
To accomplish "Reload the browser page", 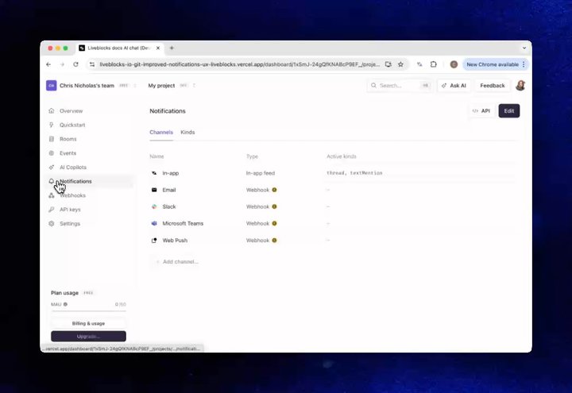I will (76, 64).
